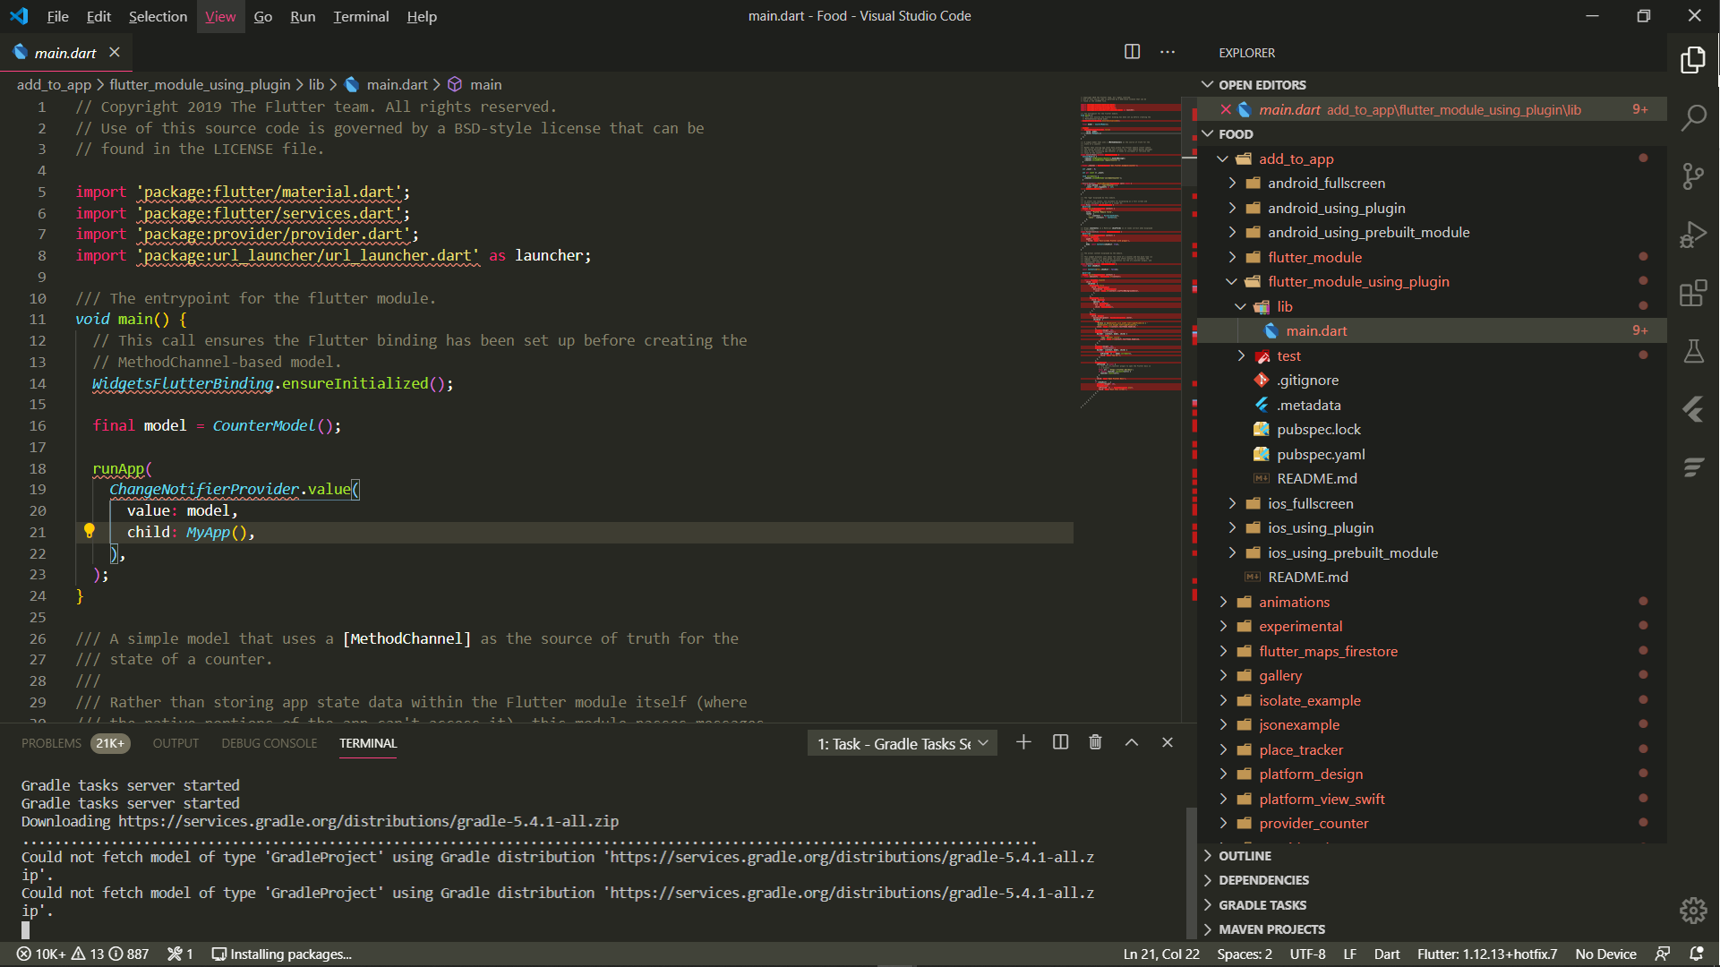Open the Extensions view

click(x=1694, y=293)
